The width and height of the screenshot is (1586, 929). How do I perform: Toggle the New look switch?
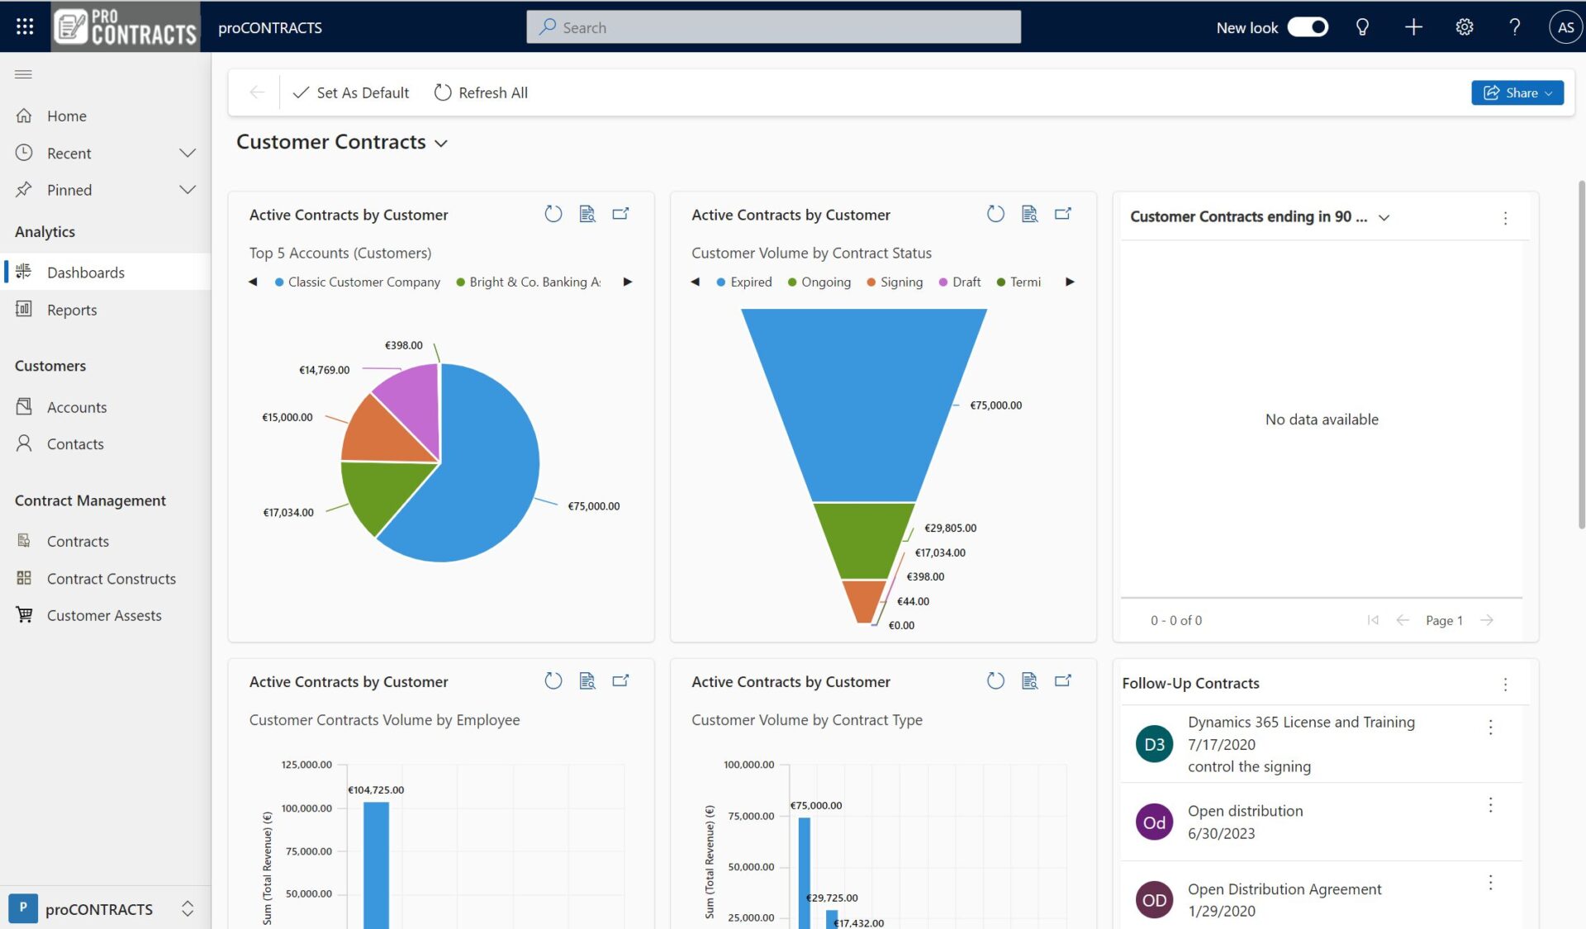pyautogui.click(x=1308, y=26)
